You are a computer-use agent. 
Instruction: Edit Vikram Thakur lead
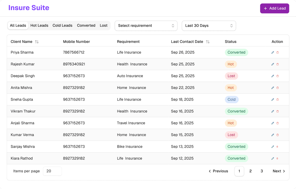click(x=272, y=111)
